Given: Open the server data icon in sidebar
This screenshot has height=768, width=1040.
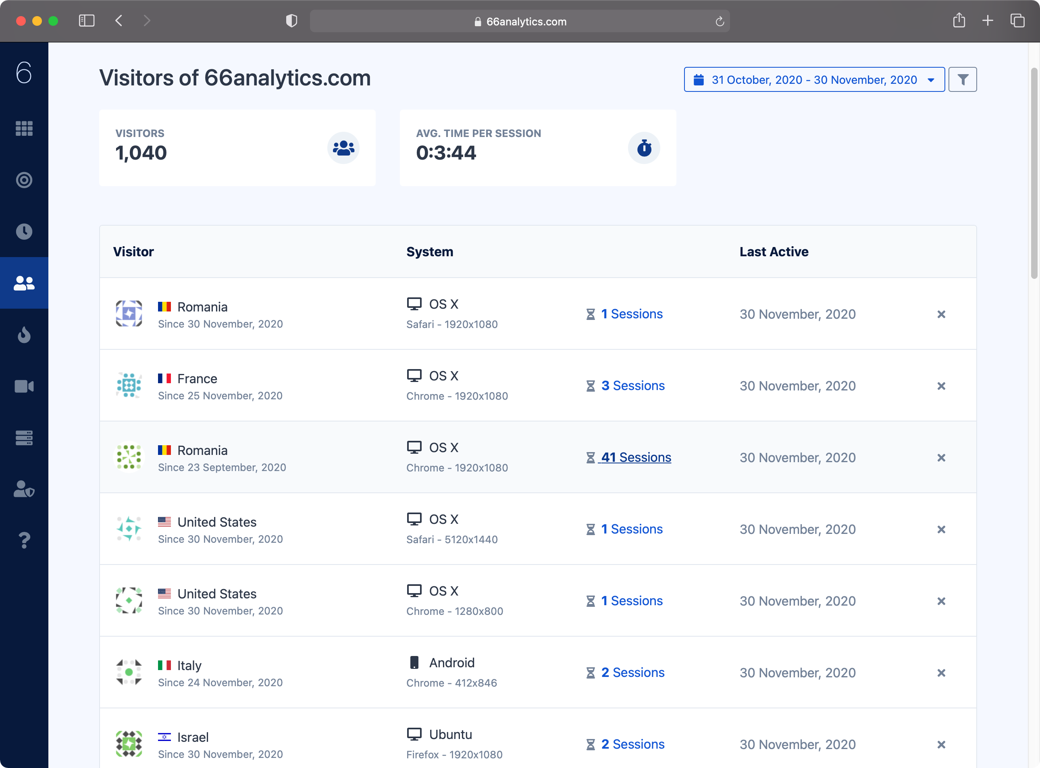Looking at the screenshot, I should (x=24, y=438).
